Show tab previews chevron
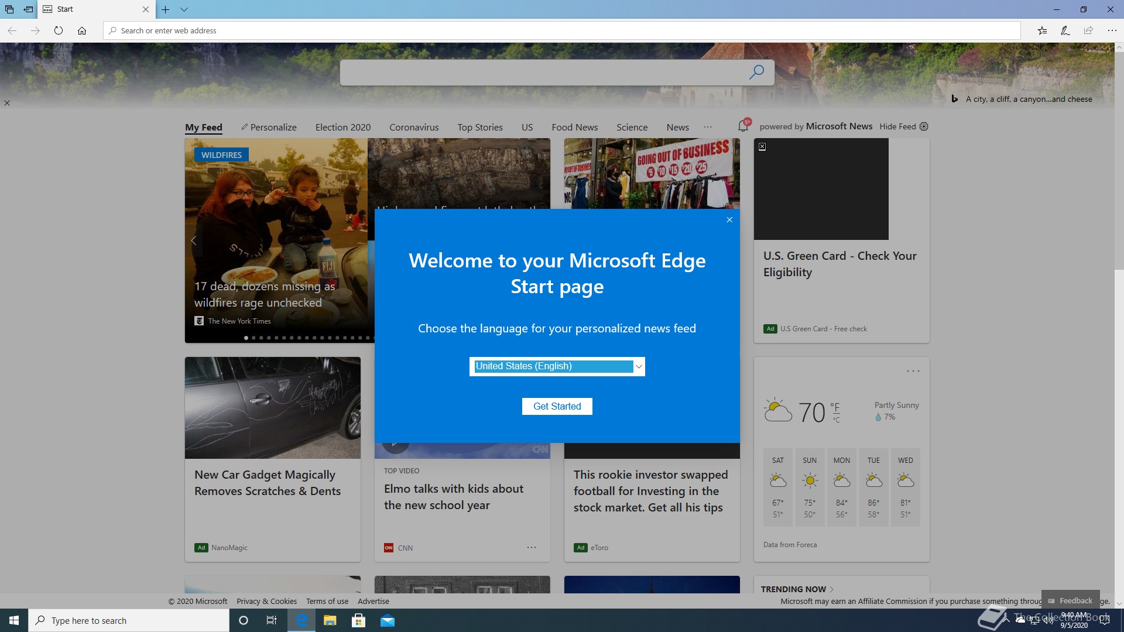 184,9
